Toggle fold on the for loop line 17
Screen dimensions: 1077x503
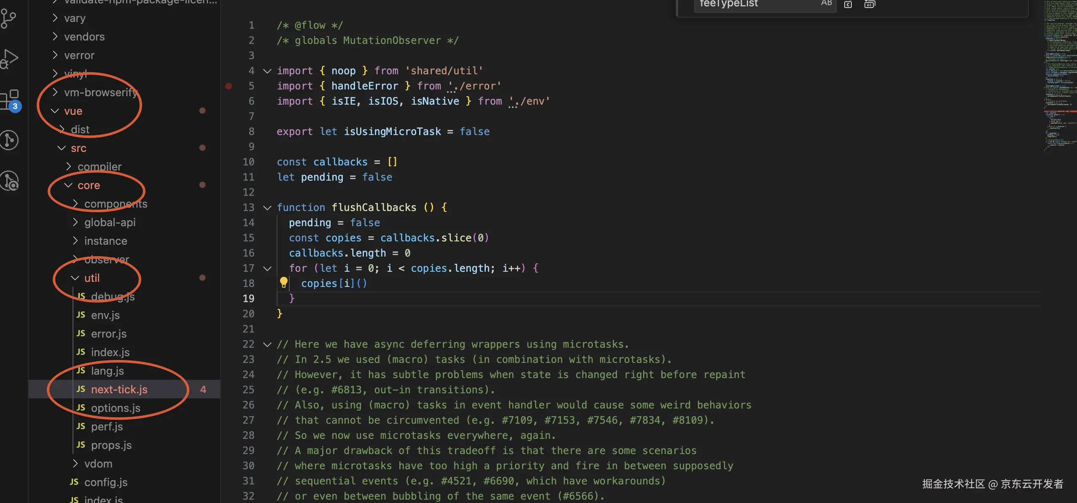pyautogui.click(x=267, y=268)
